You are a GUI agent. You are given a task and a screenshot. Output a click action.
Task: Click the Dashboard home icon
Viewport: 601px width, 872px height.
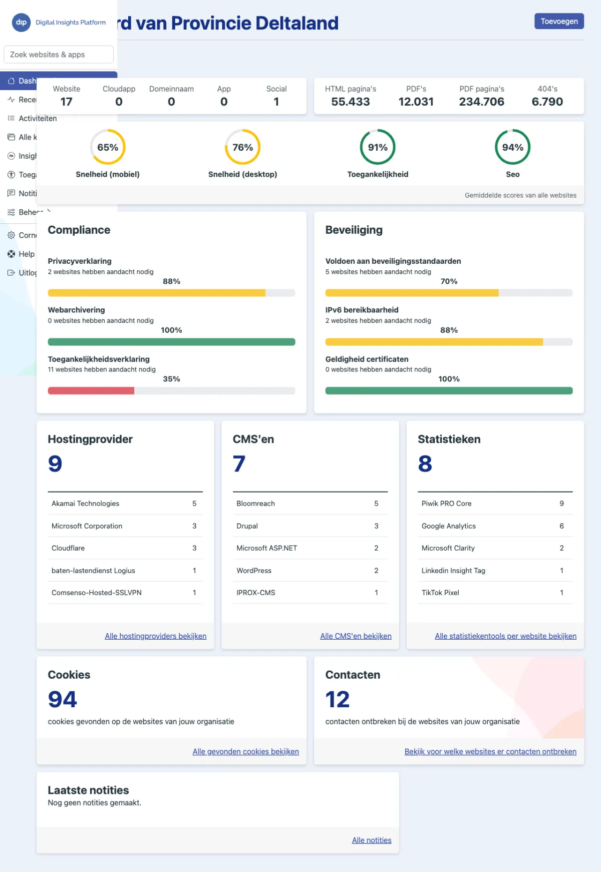coord(11,81)
